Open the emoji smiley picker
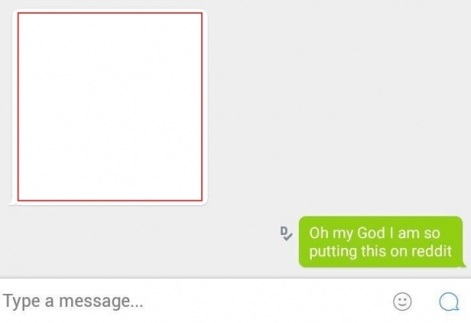Image resolution: width=471 pixels, height=323 pixels. tap(402, 301)
